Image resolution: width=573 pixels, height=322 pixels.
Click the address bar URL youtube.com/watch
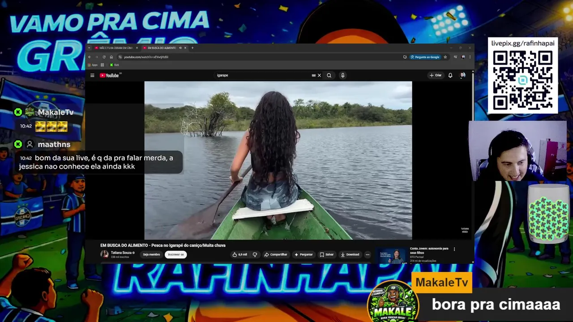tap(146, 57)
